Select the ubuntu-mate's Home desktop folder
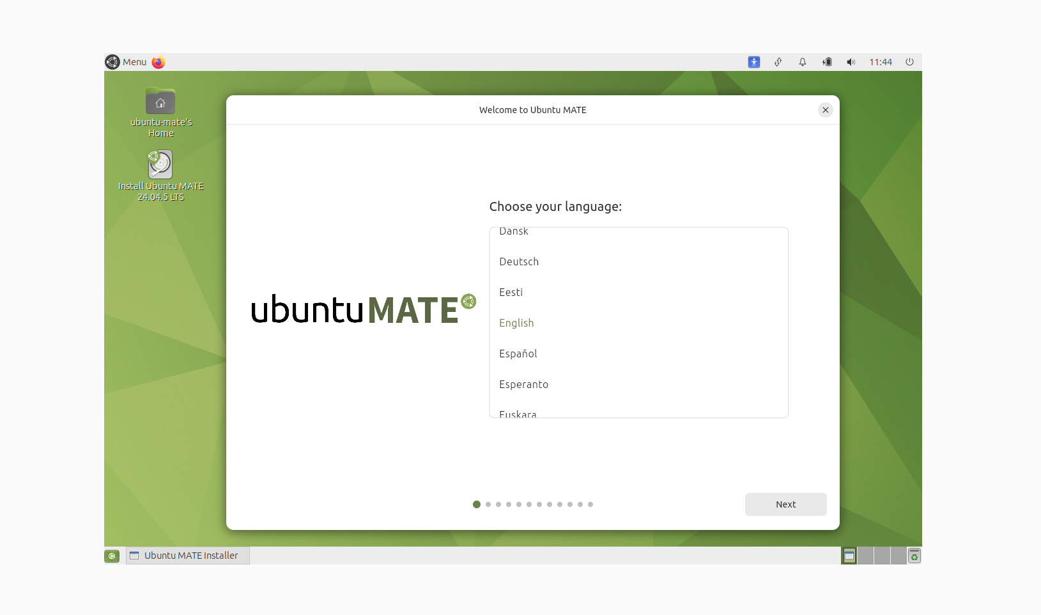Image resolution: width=1041 pixels, height=615 pixels. coord(160,113)
